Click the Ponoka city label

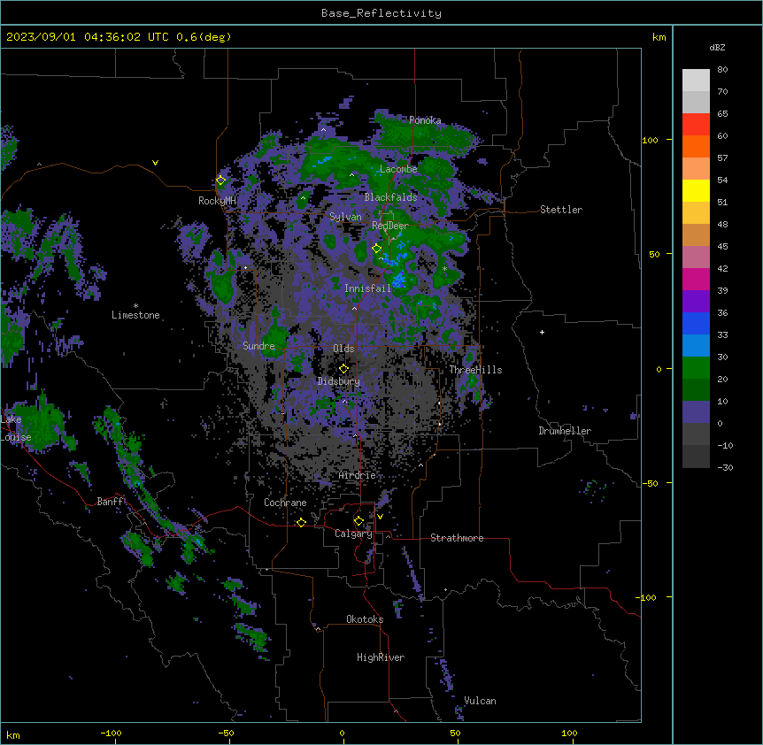point(425,120)
